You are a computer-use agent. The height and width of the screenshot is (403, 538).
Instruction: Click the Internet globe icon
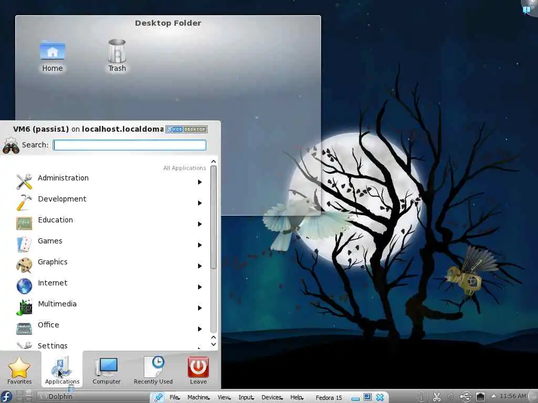pyautogui.click(x=24, y=286)
